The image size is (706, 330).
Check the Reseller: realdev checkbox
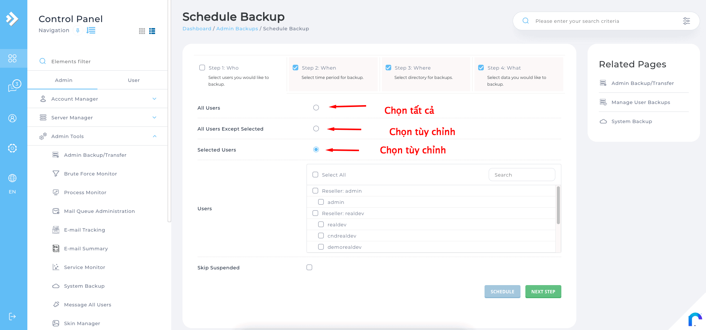(x=316, y=213)
